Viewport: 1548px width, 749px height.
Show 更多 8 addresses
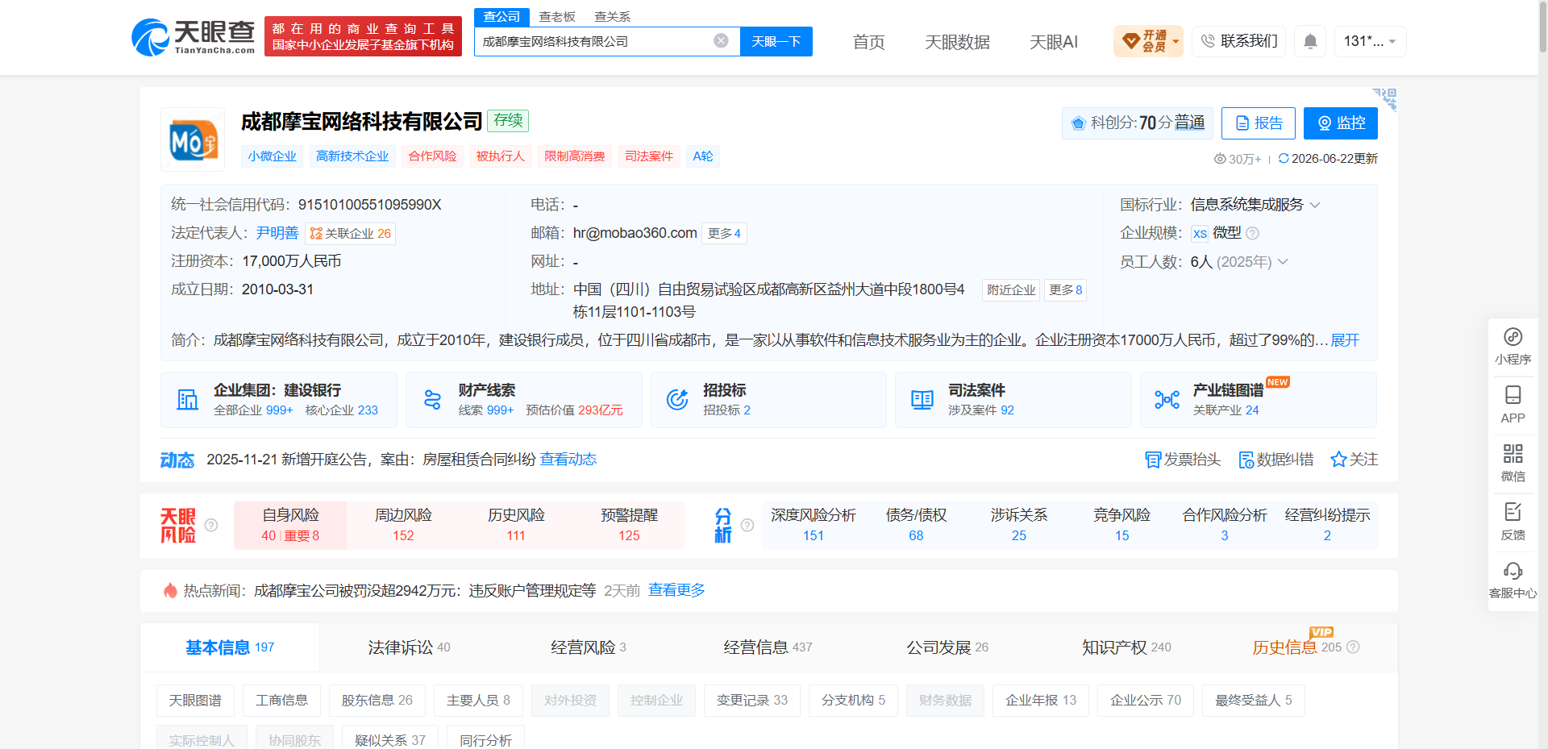1065,289
